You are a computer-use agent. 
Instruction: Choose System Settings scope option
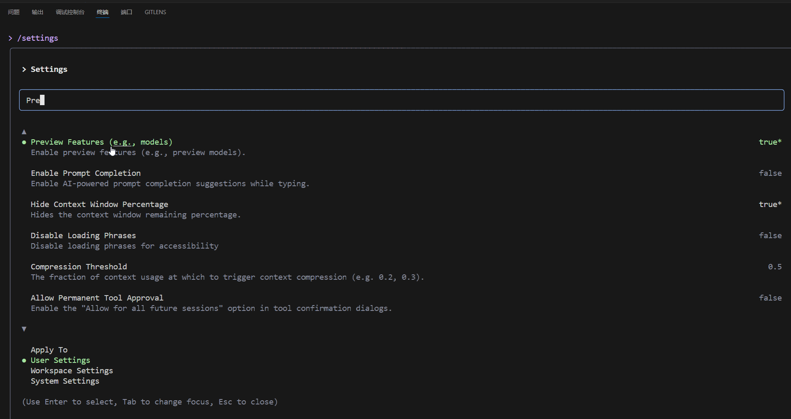(x=65, y=381)
